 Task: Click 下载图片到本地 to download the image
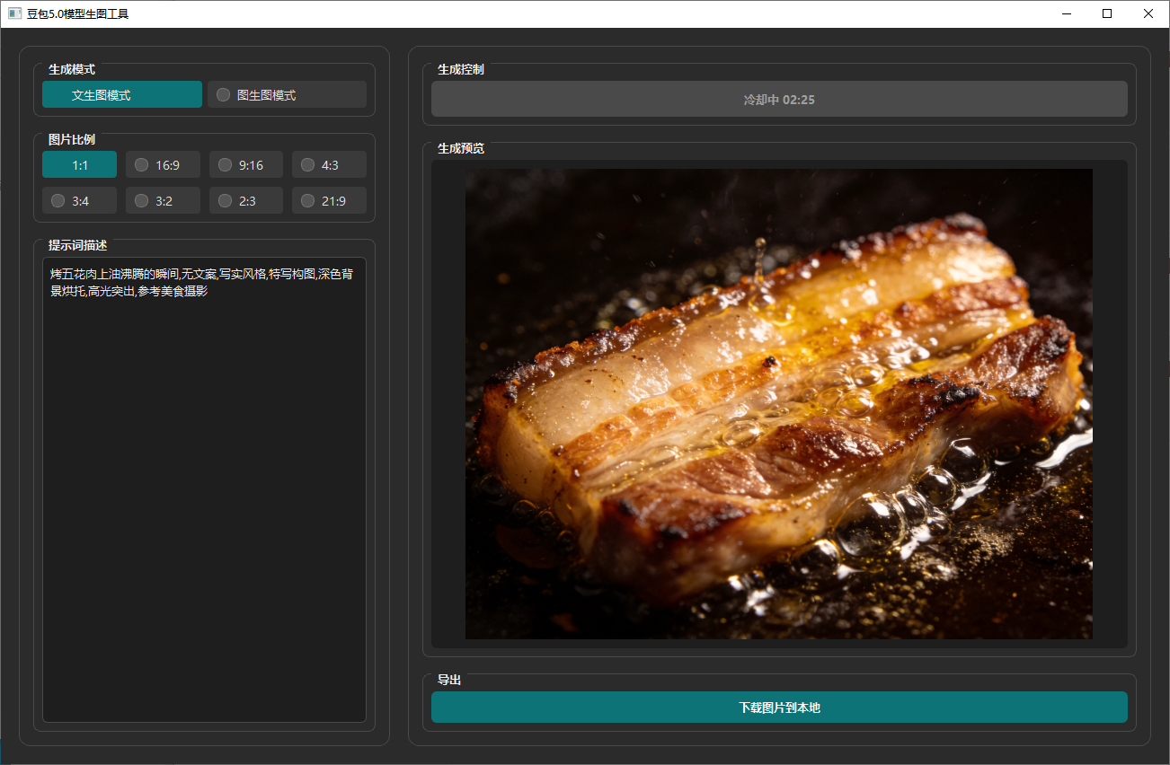[x=779, y=708]
